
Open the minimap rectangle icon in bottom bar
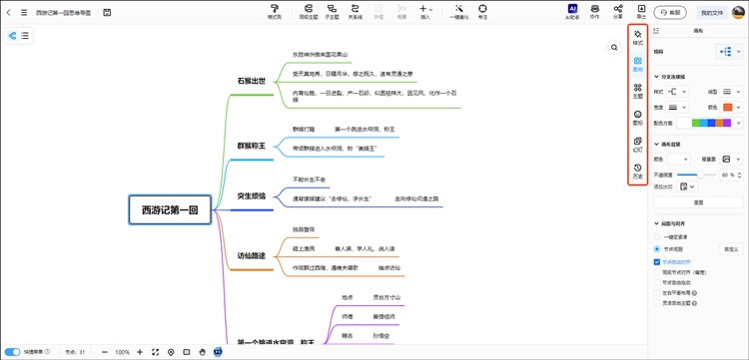tap(187, 352)
